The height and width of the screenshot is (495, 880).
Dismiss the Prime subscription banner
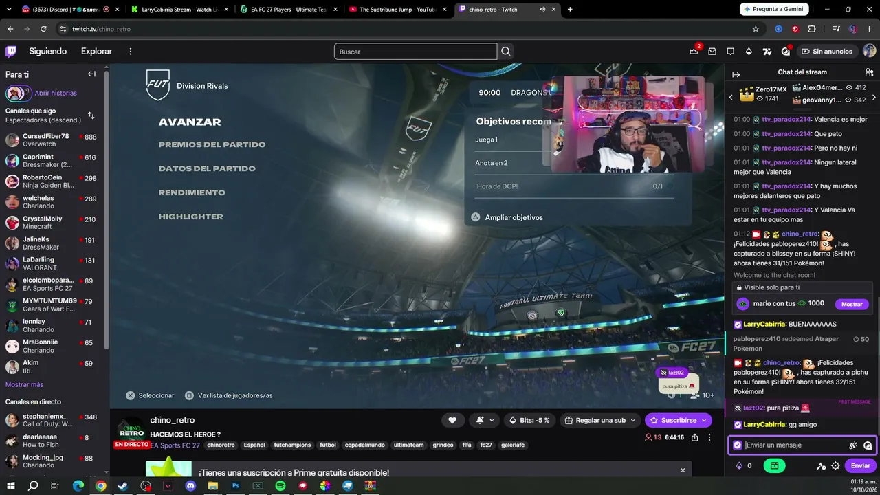683,470
